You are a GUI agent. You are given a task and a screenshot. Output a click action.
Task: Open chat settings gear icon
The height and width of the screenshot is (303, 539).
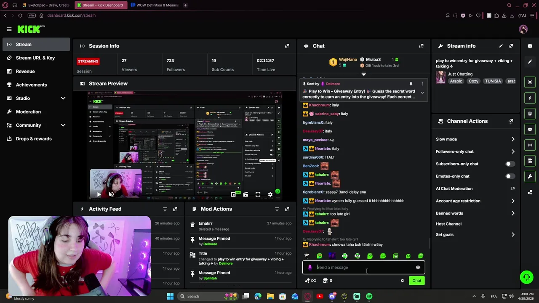tap(402, 281)
